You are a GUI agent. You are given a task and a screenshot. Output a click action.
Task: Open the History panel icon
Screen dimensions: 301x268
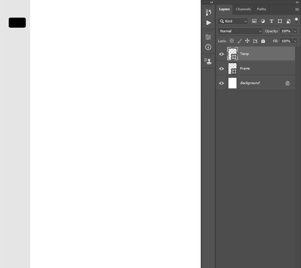point(208,12)
